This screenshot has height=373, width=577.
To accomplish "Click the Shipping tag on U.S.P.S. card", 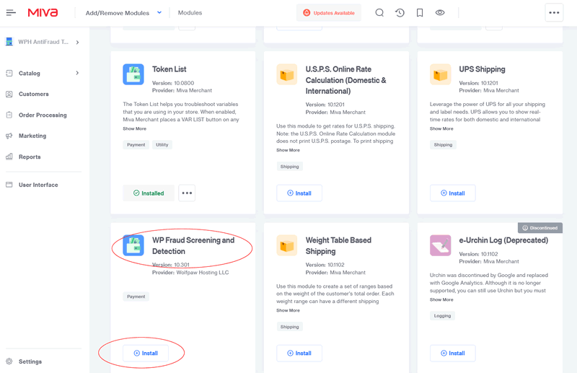I will pyautogui.click(x=290, y=167).
